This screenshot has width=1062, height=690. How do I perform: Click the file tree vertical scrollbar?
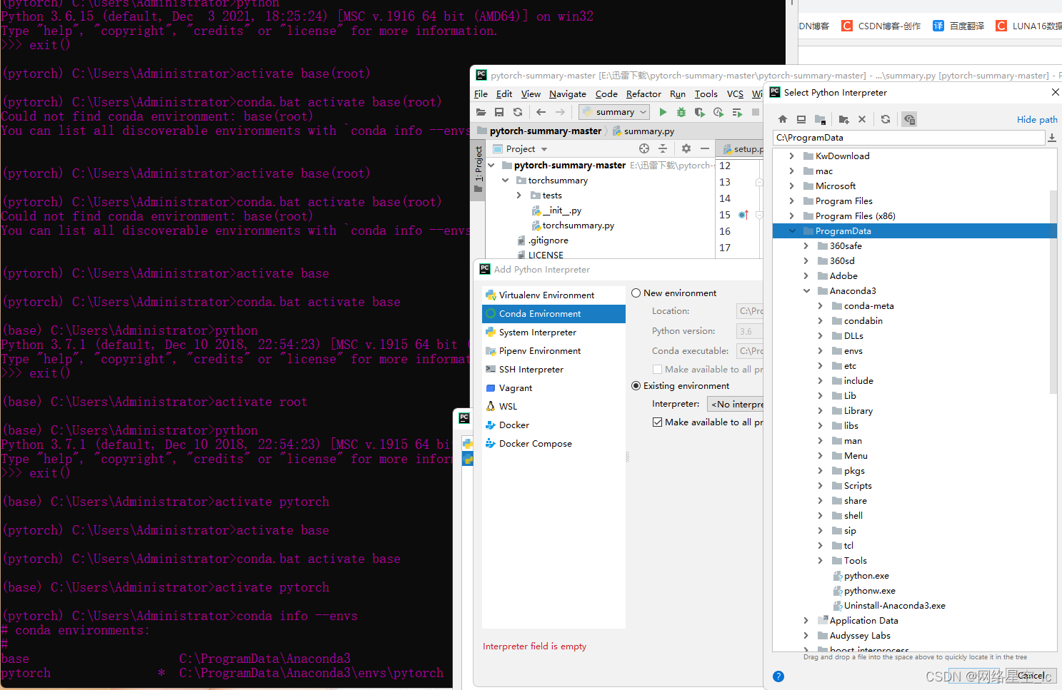point(1053,293)
